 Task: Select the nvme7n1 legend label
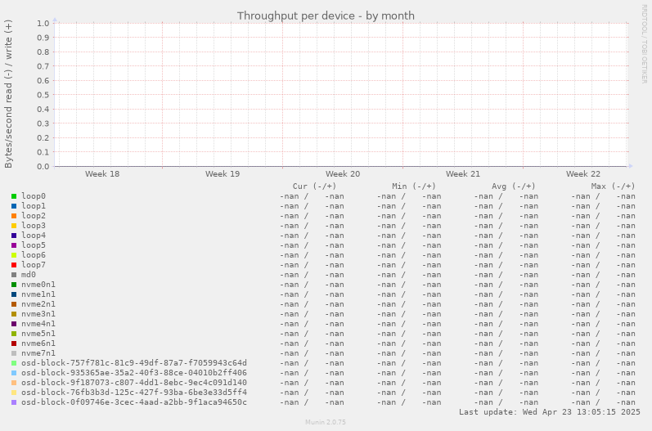38,353
